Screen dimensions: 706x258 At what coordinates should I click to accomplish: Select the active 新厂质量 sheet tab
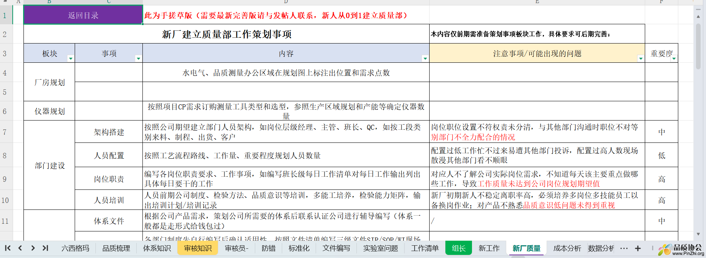pyautogui.click(x=527, y=248)
